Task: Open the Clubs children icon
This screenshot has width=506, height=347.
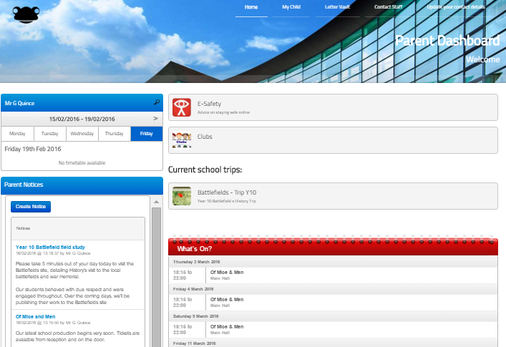Action: click(x=182, y=140)
